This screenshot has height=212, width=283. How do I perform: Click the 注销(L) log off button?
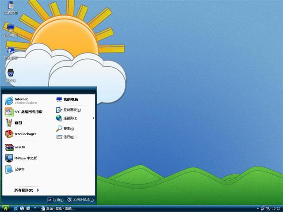point(55,200)
